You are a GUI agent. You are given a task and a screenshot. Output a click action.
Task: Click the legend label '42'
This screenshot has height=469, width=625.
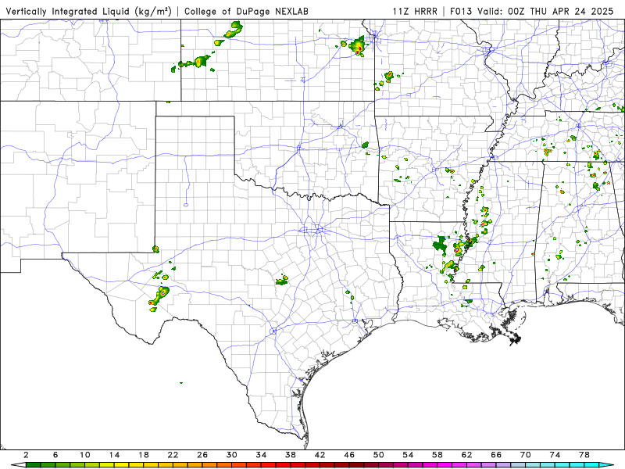(320, 455)
